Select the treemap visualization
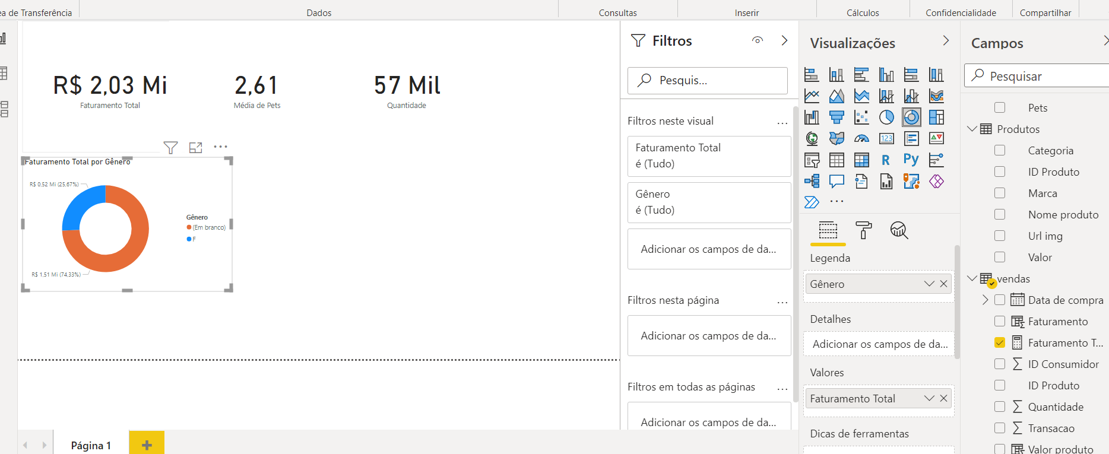1109x454 pixels. point(936,118)
